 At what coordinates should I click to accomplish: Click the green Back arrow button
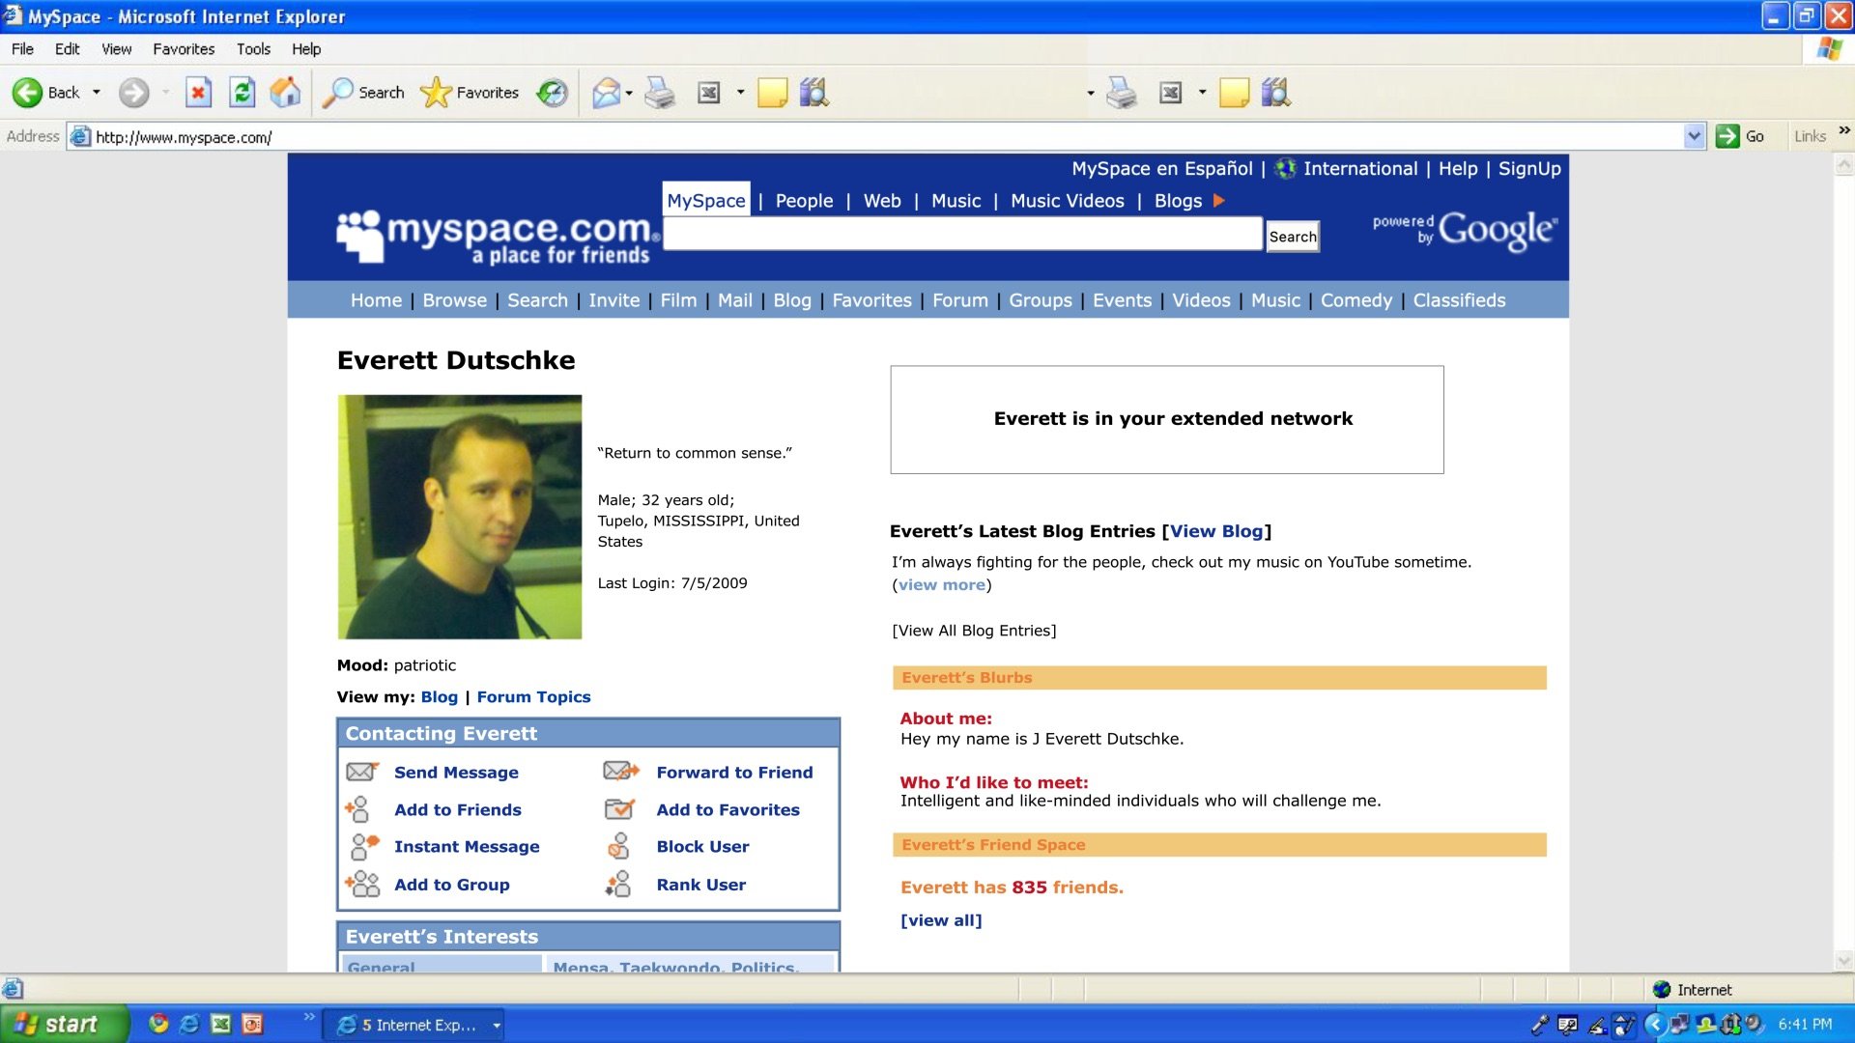pyautogui.click(x=27, y=93)
